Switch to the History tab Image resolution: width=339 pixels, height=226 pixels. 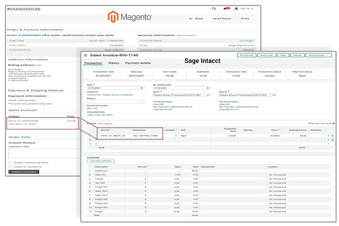[x=114, y=63]
